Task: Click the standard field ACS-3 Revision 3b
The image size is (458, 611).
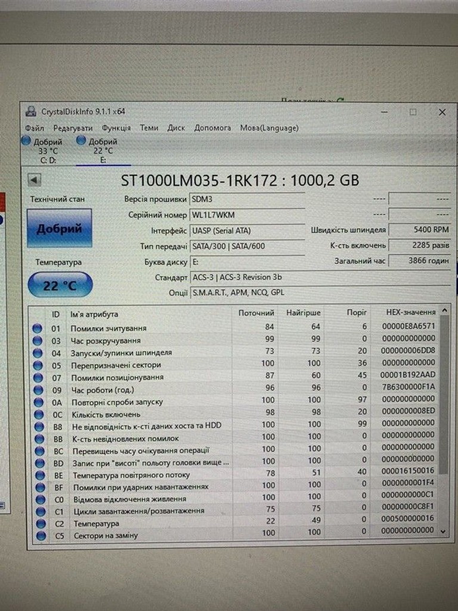Action: [x=320, y=277]
